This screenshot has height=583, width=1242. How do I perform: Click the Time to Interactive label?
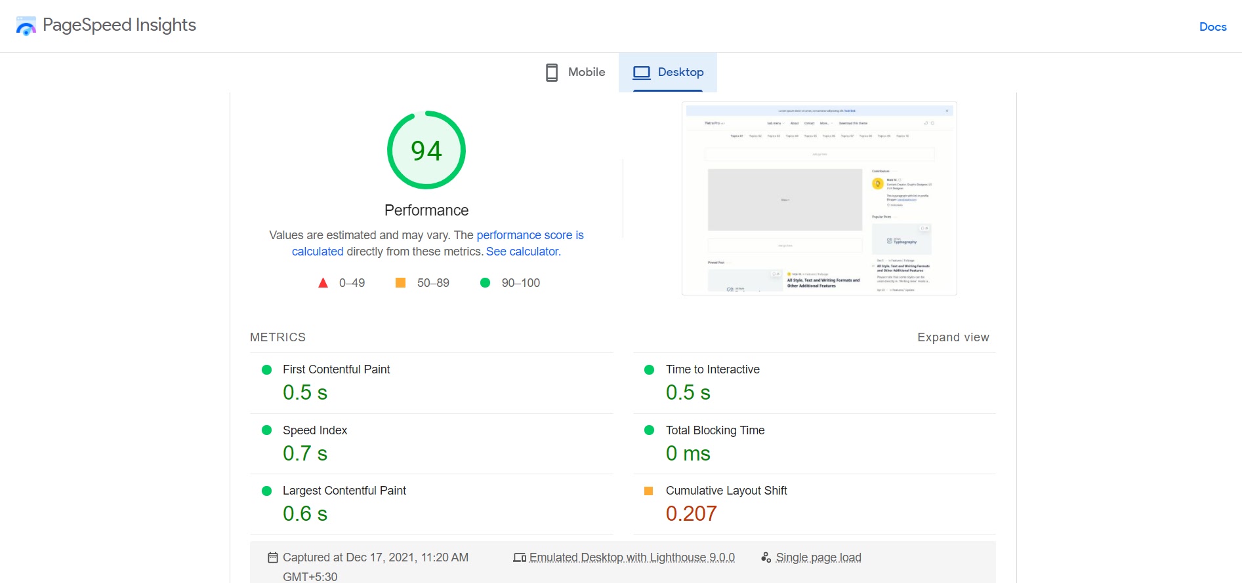[x=713, y=369]
